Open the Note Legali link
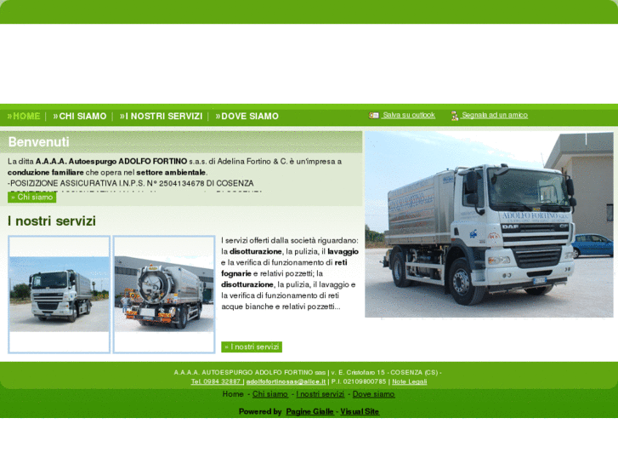The image size is (618, 464). pos(410,381)
